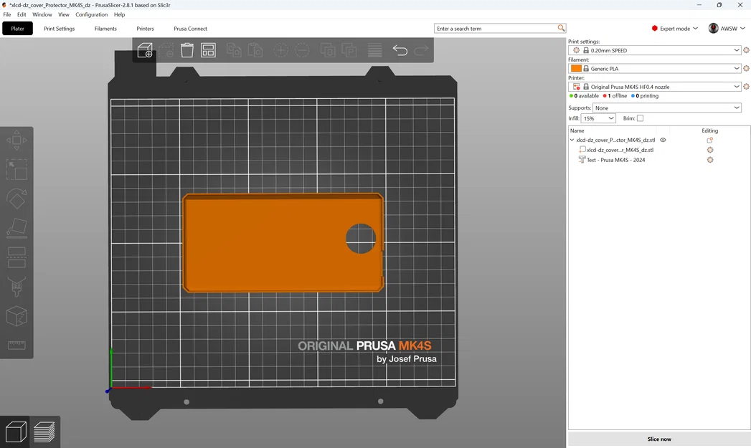Open the Variable layer height tool

[x=374, y=50]
